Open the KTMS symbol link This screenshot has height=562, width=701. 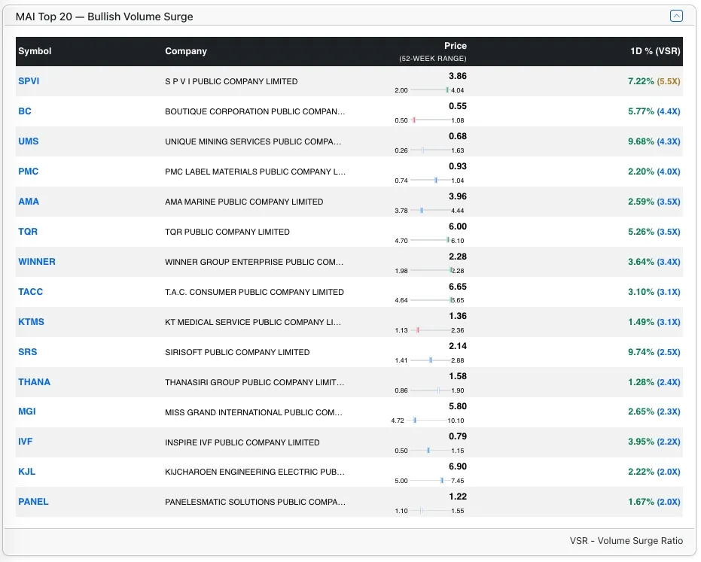pos(32,322)
